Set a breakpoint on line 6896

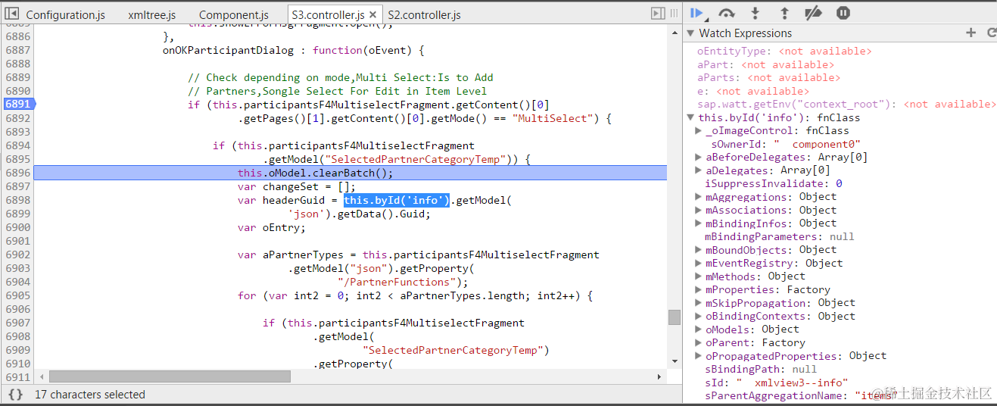(18, 173)
